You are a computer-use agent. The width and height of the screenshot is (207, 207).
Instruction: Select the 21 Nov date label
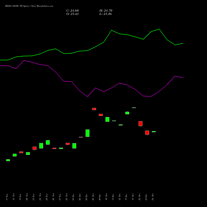click(34, 197)
